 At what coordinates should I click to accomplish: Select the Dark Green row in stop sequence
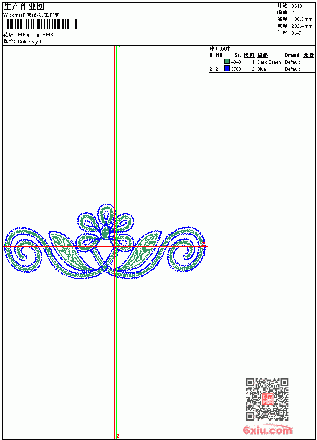click(x=262, y=62)
